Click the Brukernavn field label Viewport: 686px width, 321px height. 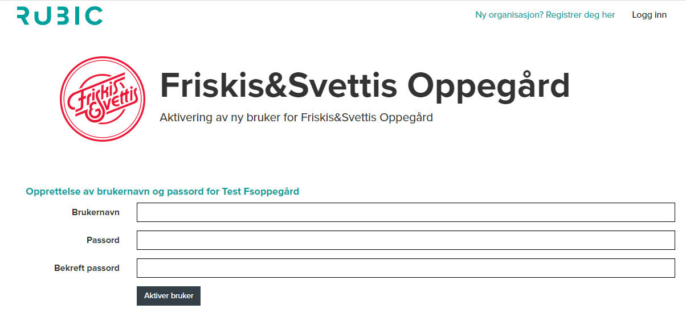(96, 212)
